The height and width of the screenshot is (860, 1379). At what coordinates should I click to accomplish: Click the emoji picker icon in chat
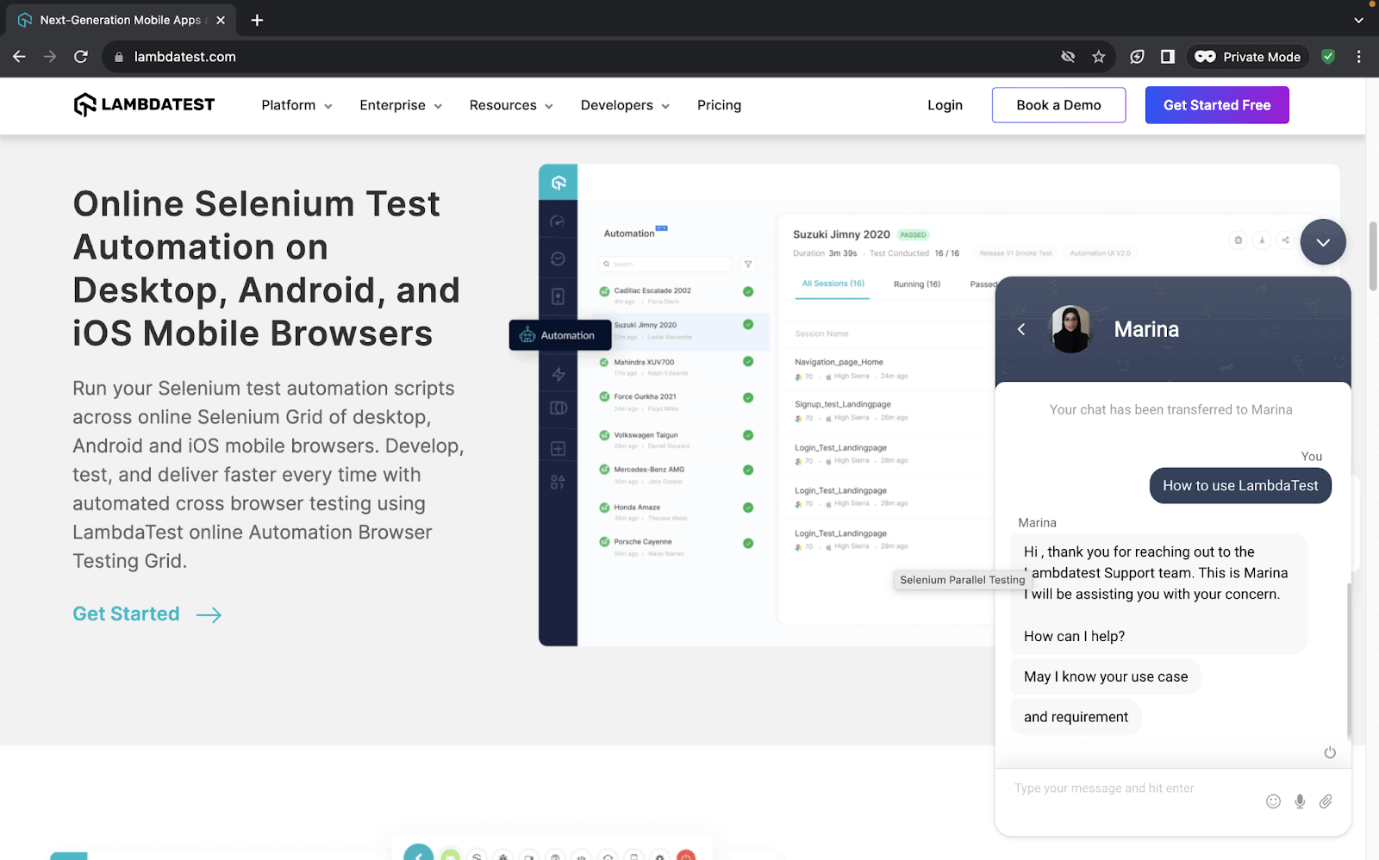click(x=1273, y=801)
